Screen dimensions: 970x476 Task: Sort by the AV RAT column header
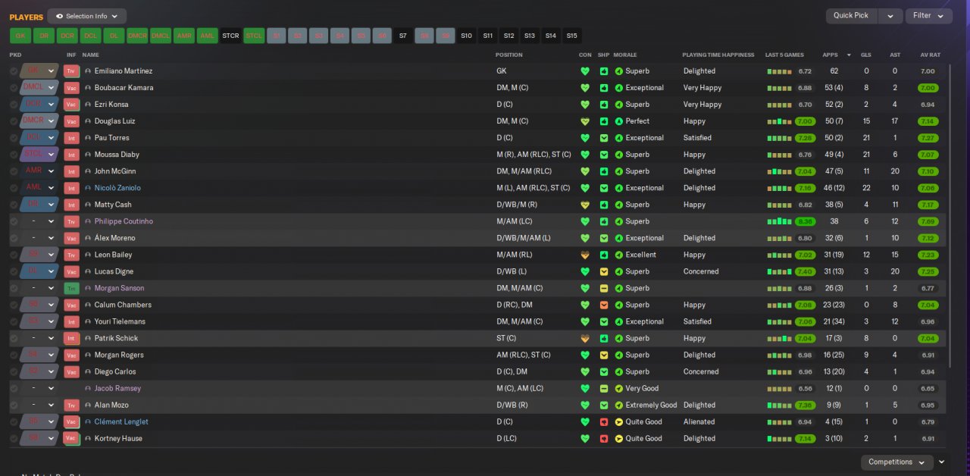pos(930,55)
